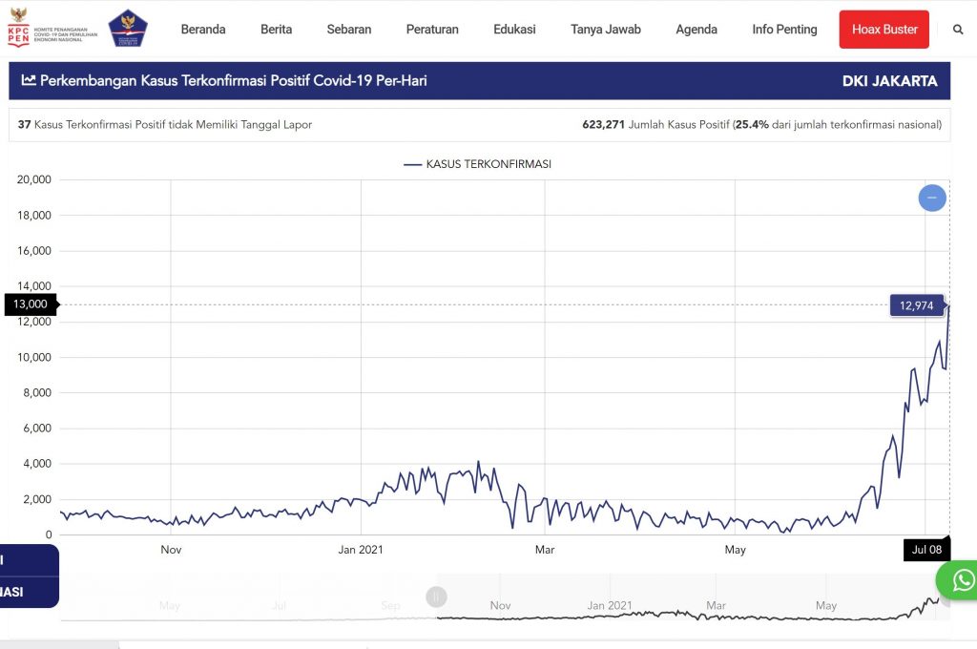Open the Tanya Jawab page
The height and width of the screenshot is (649, 977).
(606, 30)
